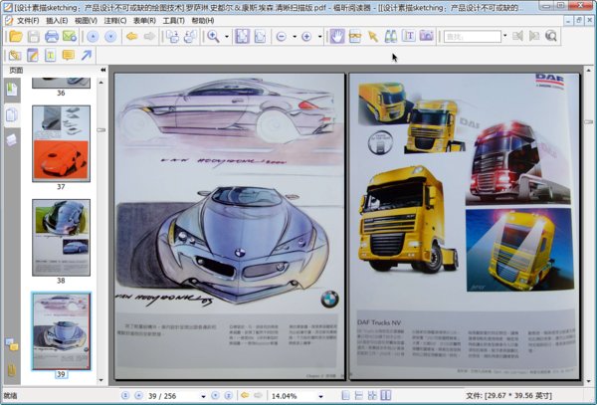Open the zoom tool dropdown arrow
Screen dimensions: 597x405
(227, 37)
